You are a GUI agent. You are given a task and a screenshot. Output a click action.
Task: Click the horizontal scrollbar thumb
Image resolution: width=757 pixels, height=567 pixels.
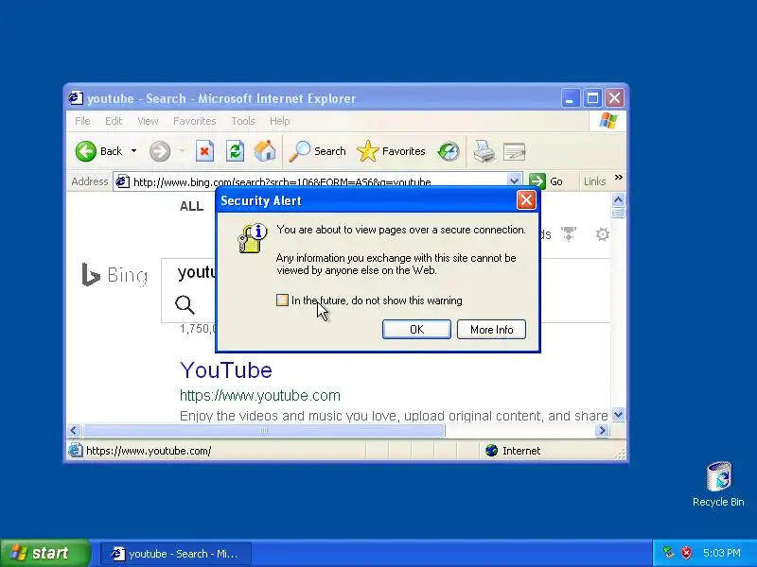point(264,430)
